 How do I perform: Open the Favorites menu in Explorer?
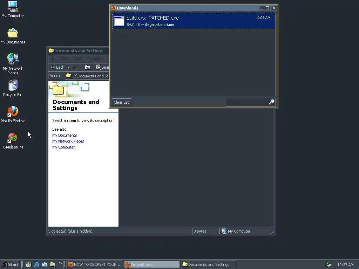click(95, 59)
